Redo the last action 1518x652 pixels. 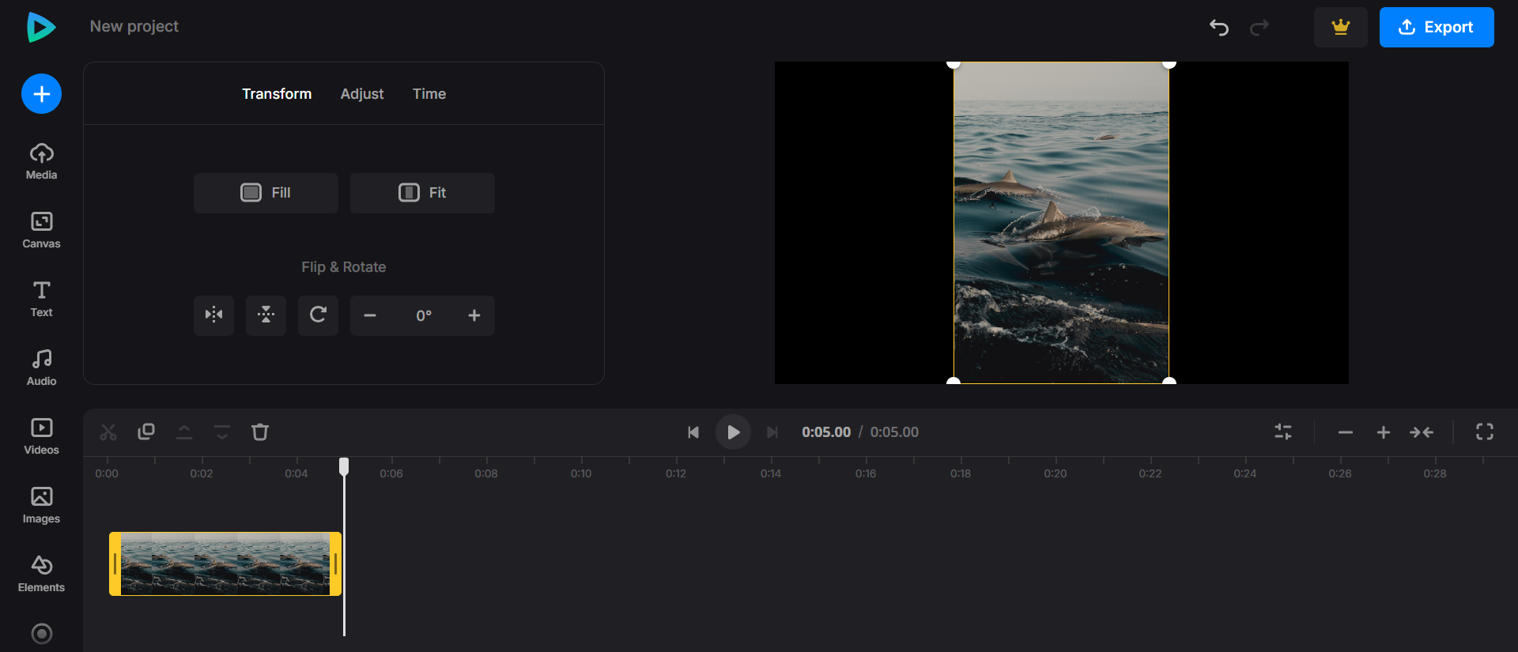1259,28
